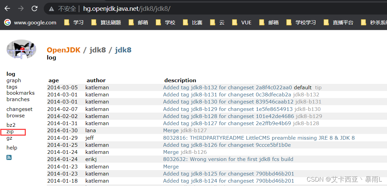Open the blue jdk8 repository breadcrumb link

[x=123, y=50]
